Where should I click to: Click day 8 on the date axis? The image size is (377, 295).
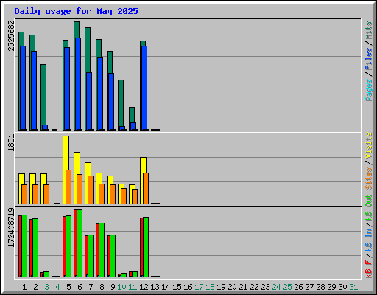click(102, 287)
